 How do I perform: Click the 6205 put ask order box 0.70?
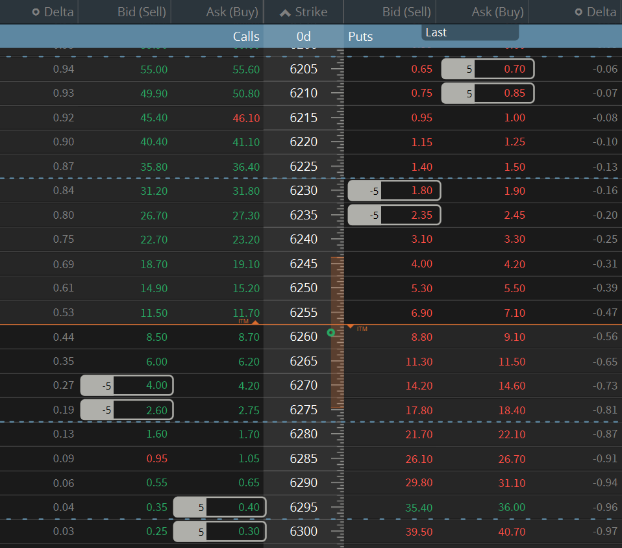coord(488,69)
